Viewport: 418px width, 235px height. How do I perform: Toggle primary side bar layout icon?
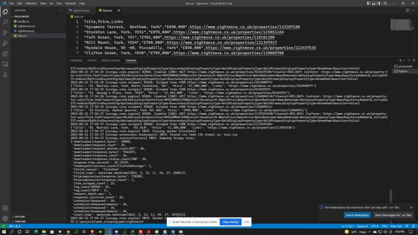point(369,3)
